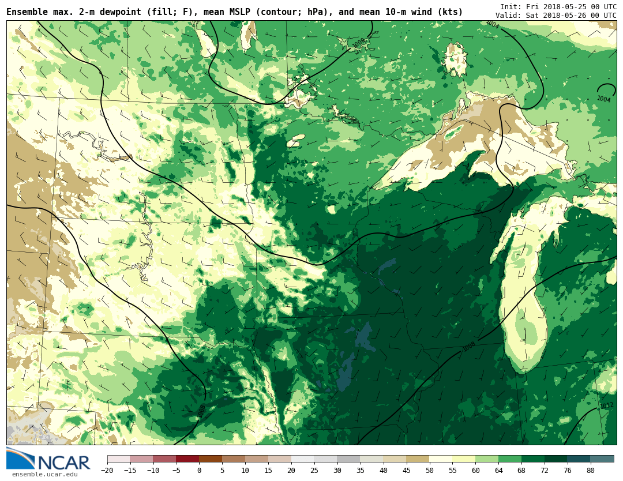Select the brown swatch between 0 and 5
The height and width of the screenshot is (481, 623).
coord(211,459)
